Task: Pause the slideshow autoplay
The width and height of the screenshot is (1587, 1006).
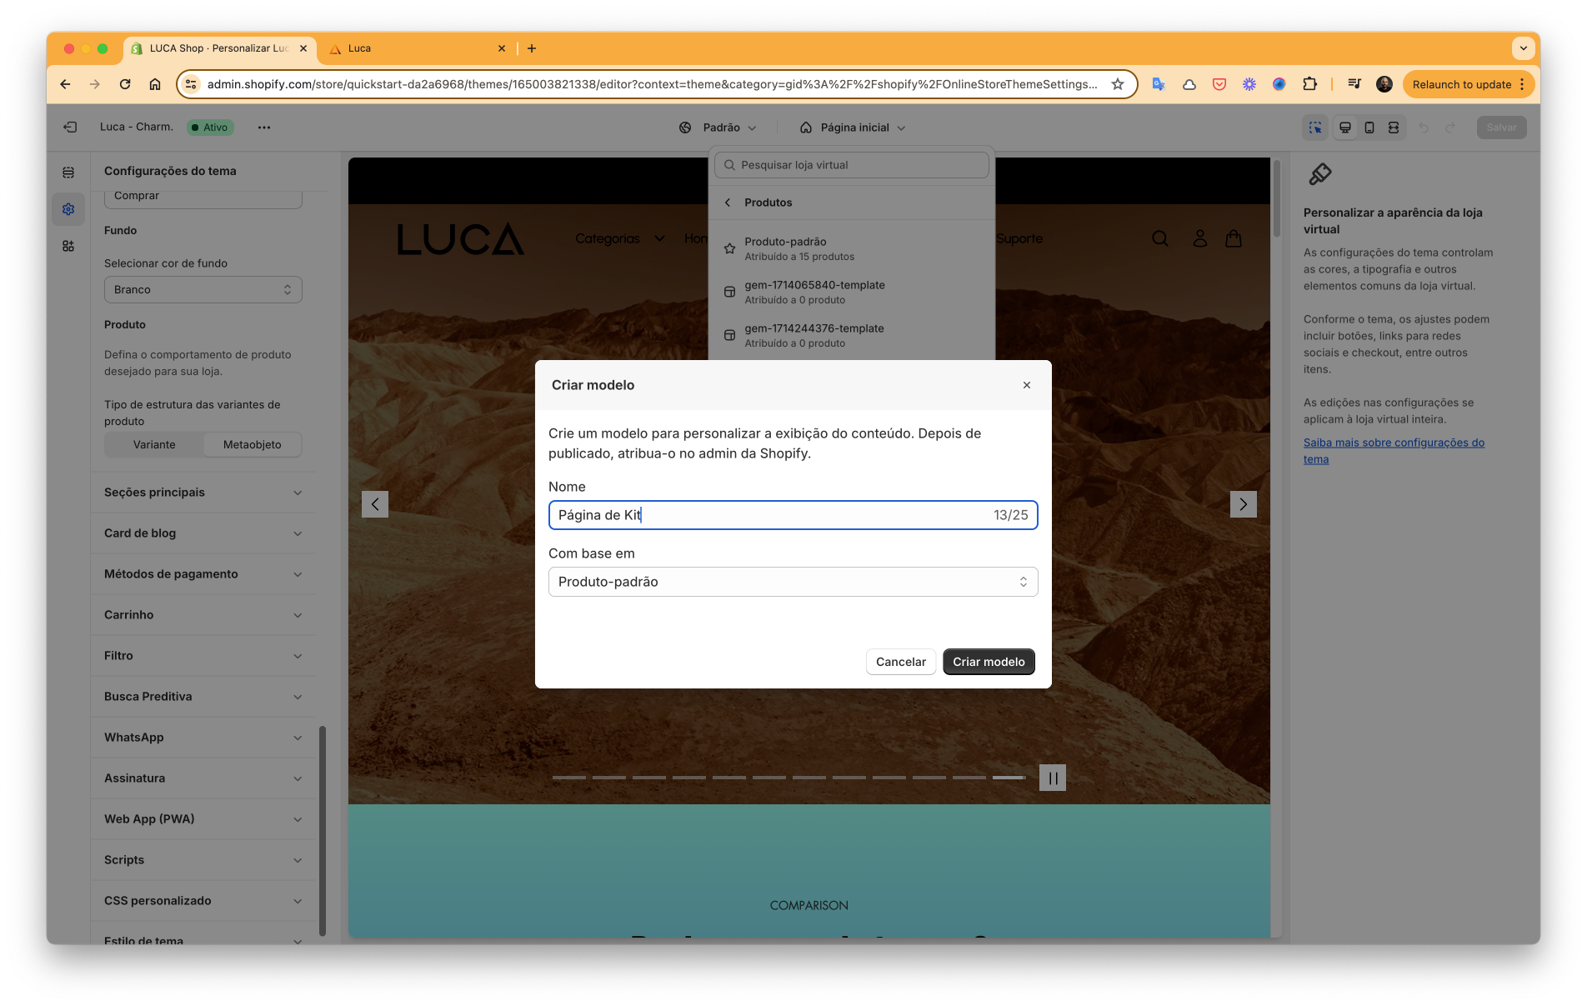Action: (1053, 778)
